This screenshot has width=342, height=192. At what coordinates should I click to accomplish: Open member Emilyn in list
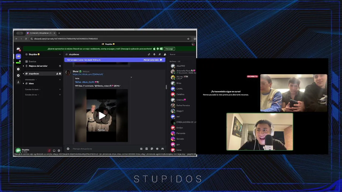pos(183,128)
